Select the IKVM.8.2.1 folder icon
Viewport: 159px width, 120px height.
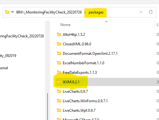[x=59, y=82]
